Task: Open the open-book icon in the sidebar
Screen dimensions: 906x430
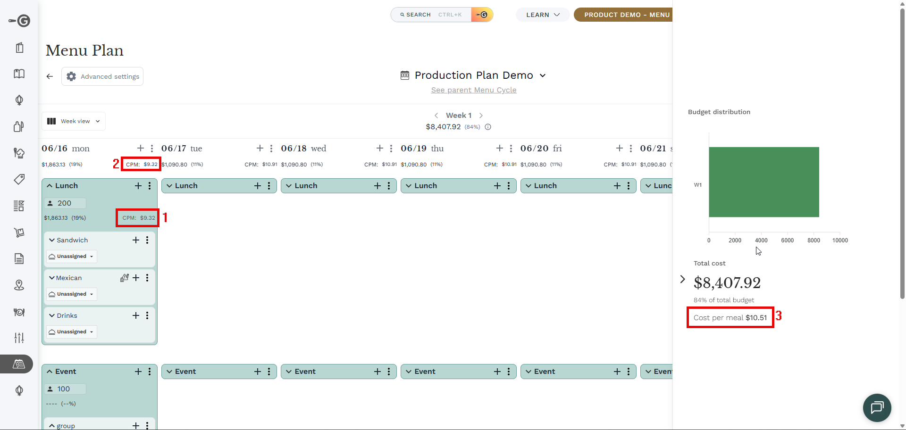Action: [19, 74]
